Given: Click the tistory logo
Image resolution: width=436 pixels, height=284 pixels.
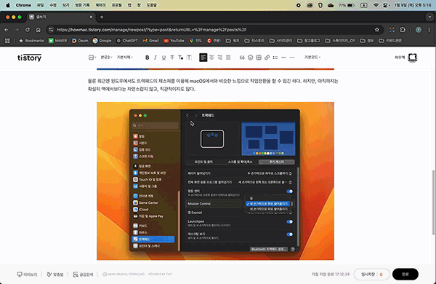Looking at the screenshot, I should (x=30, y=58).
